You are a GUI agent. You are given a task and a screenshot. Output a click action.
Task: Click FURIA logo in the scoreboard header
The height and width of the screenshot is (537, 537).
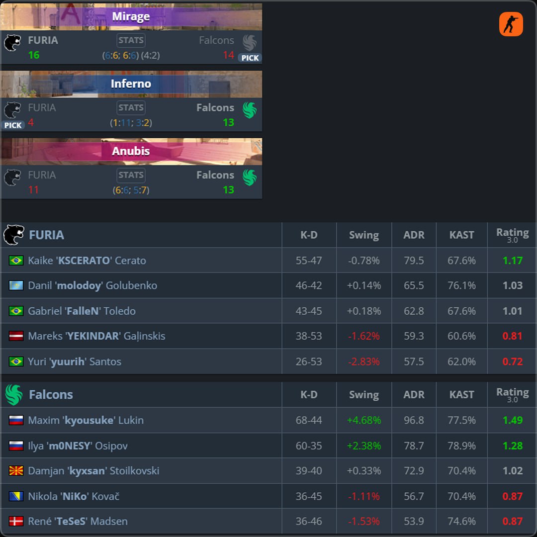click(x=13, y=235)
